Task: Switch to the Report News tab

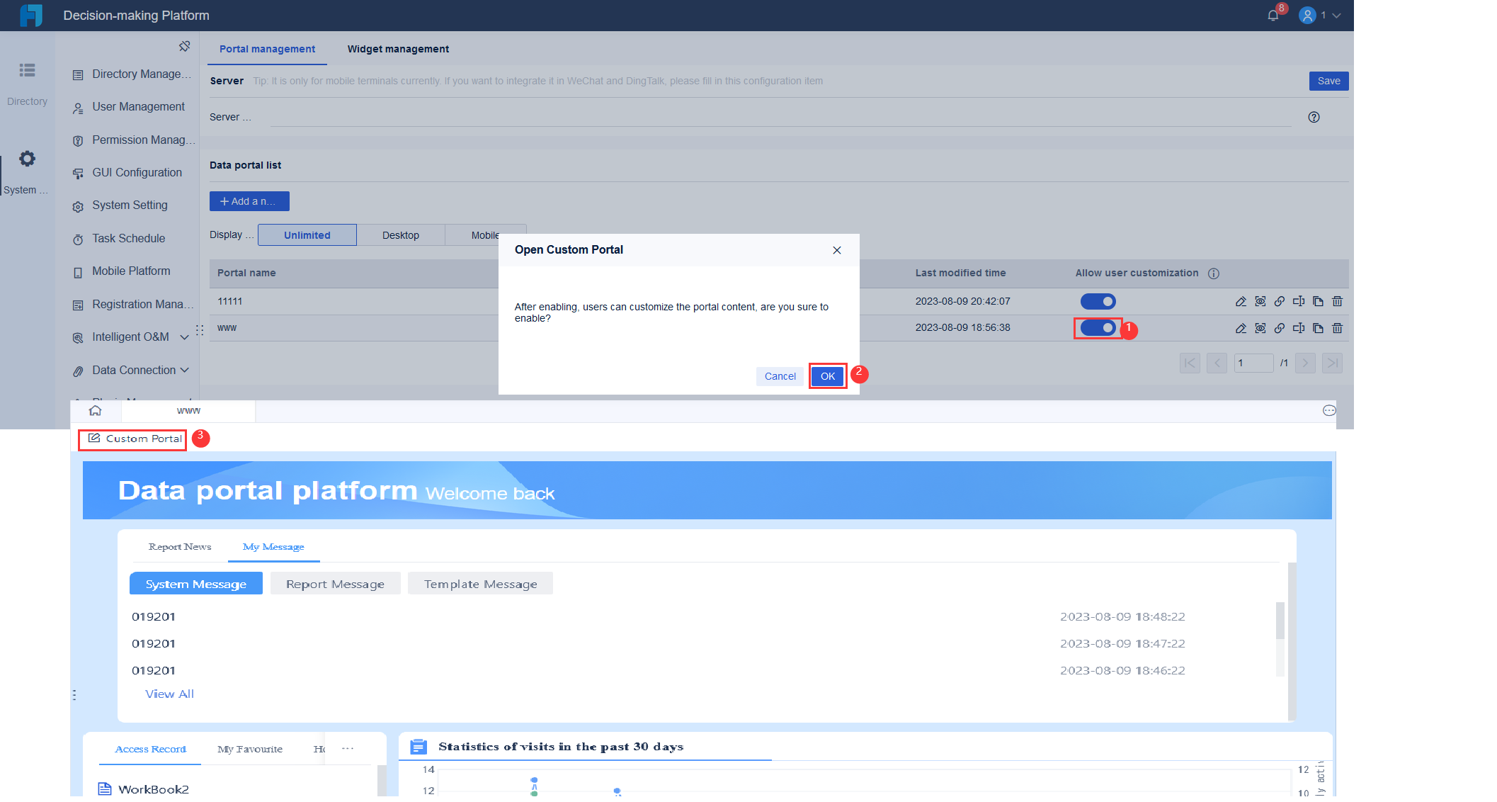Action: (x=179, y=546)
